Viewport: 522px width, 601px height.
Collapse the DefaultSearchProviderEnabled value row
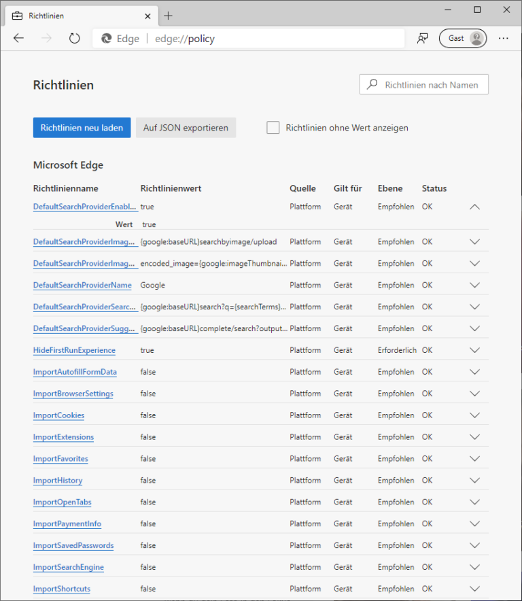pyautogui.click(x=474, y=206)
